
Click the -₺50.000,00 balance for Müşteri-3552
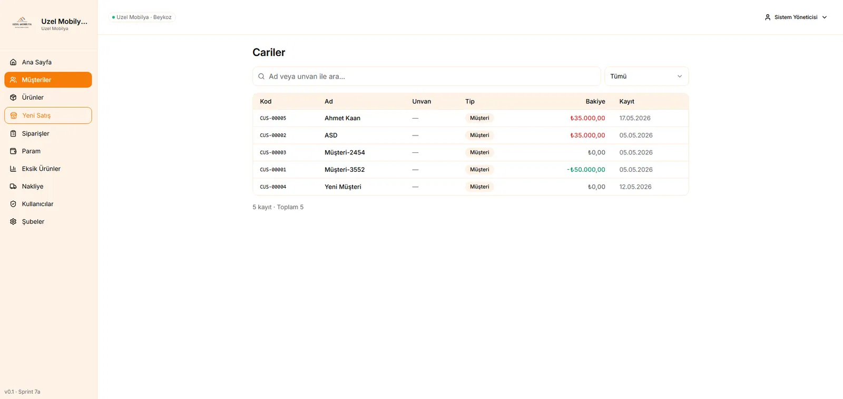(x=586, y=170)
